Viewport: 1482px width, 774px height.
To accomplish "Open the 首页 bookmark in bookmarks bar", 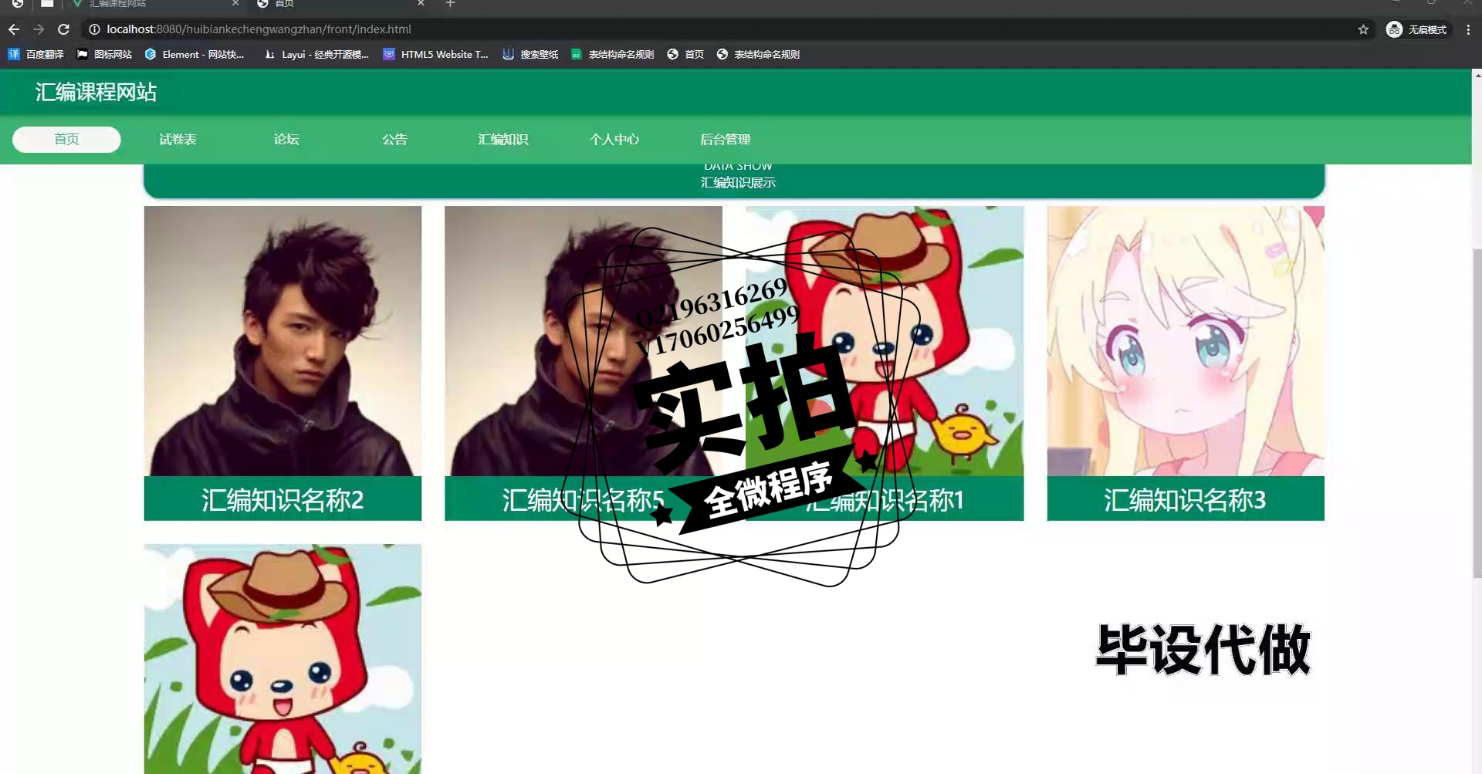I will tap(685, 54).
